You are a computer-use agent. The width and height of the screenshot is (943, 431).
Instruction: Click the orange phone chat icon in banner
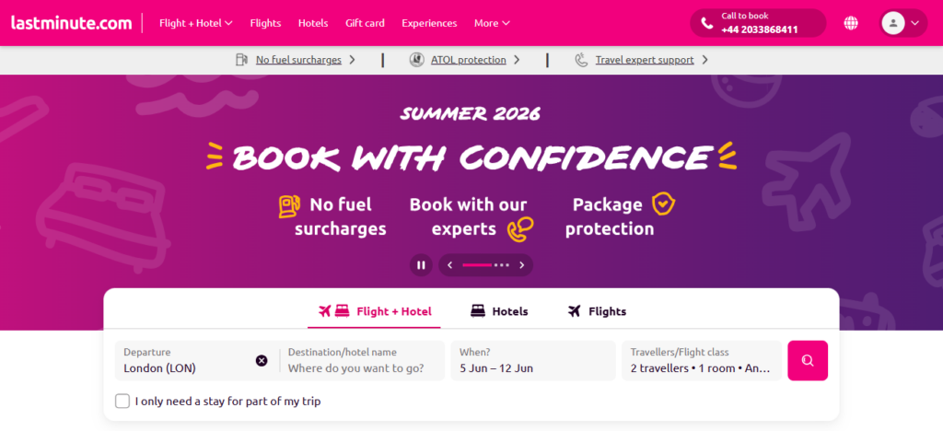tap(520, 229)
